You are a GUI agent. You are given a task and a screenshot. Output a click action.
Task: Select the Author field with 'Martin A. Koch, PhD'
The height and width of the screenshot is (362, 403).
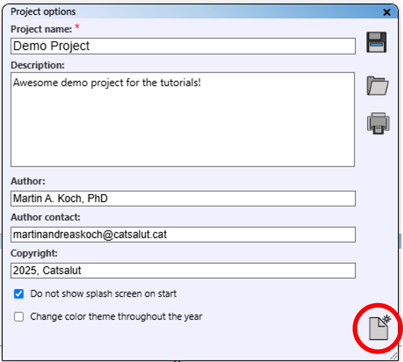point(183,198)
